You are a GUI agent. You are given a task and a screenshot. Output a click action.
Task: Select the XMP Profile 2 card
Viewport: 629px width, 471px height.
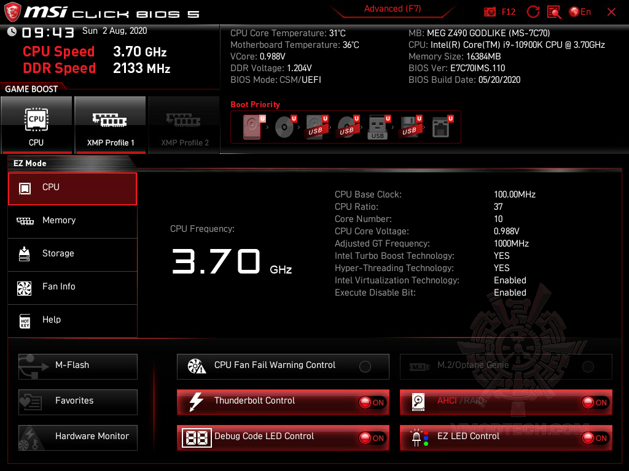pos(184,124)
